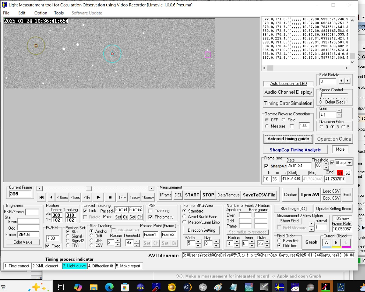
Task: Increase the Gain value with up arrow
Action: click(339, 111)
